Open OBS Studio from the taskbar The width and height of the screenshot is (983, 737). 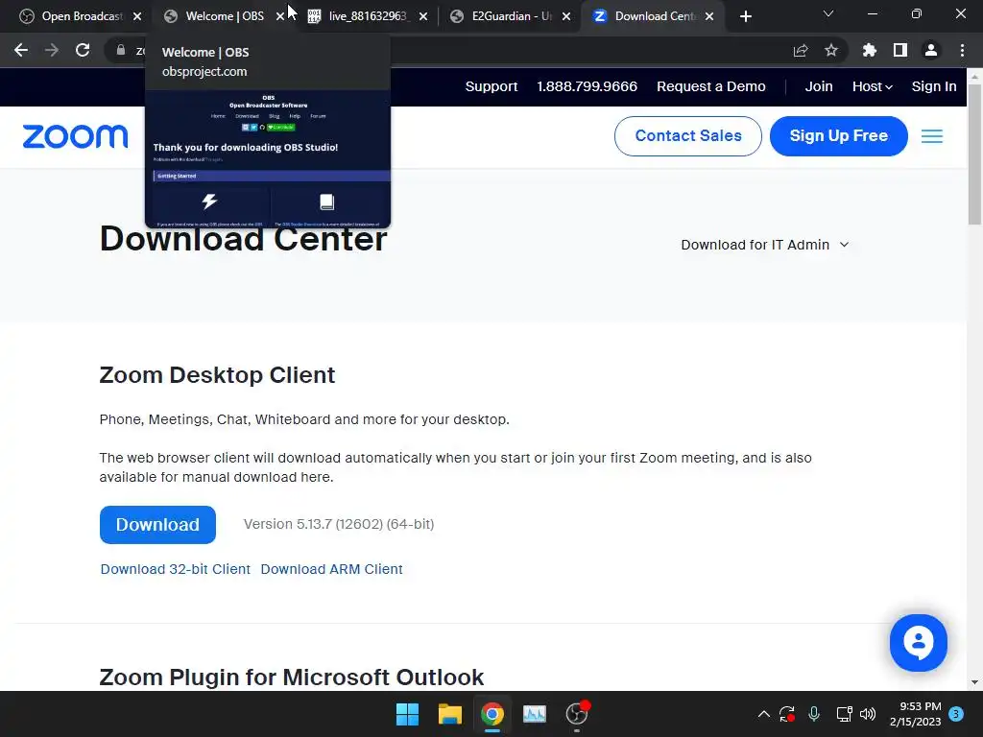[577, 714]
